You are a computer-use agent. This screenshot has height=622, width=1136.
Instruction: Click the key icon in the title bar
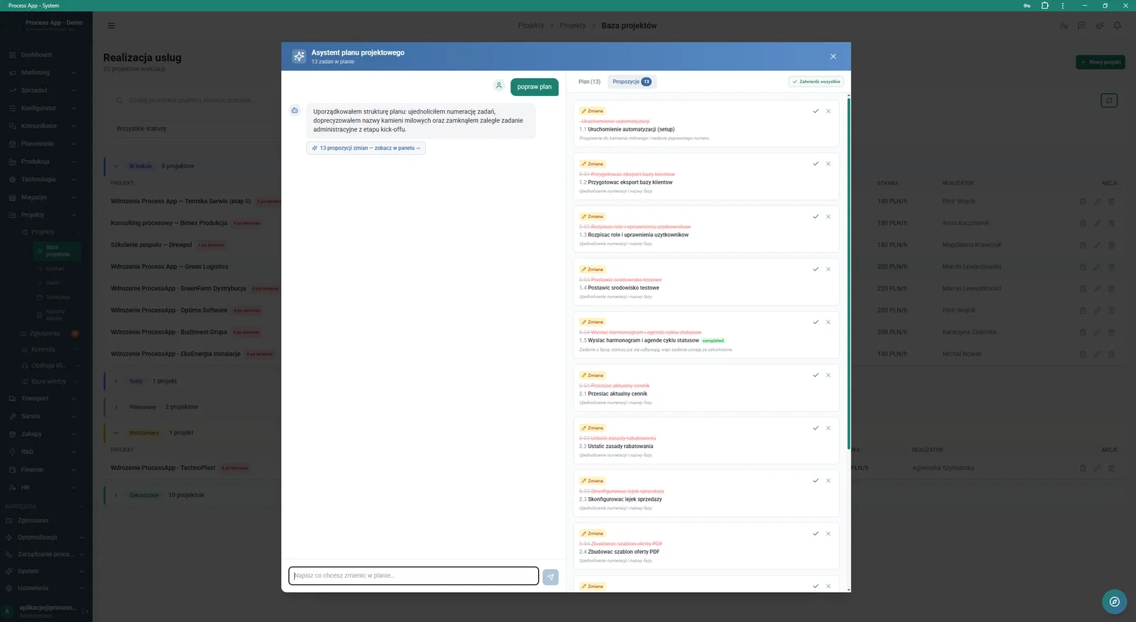click(1027, 6)
